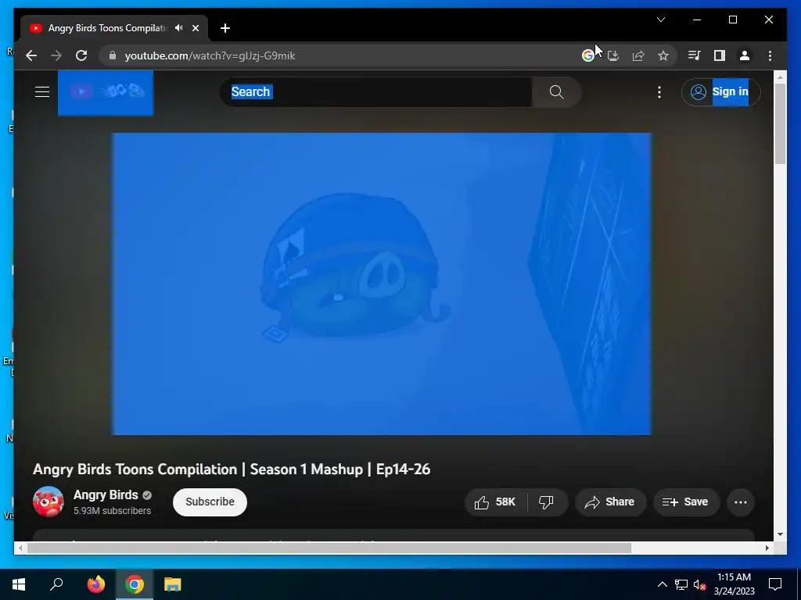
Task: Open a new browser tab
Action: 225,28
